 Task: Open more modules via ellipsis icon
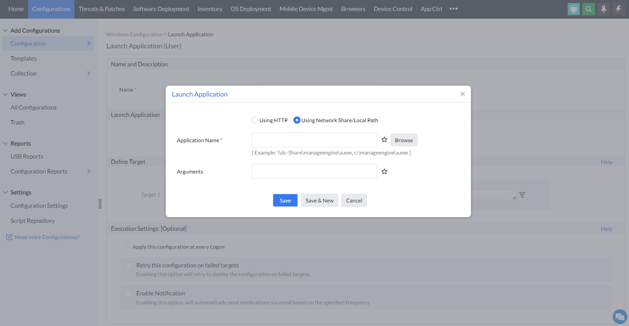pos(454,9)
